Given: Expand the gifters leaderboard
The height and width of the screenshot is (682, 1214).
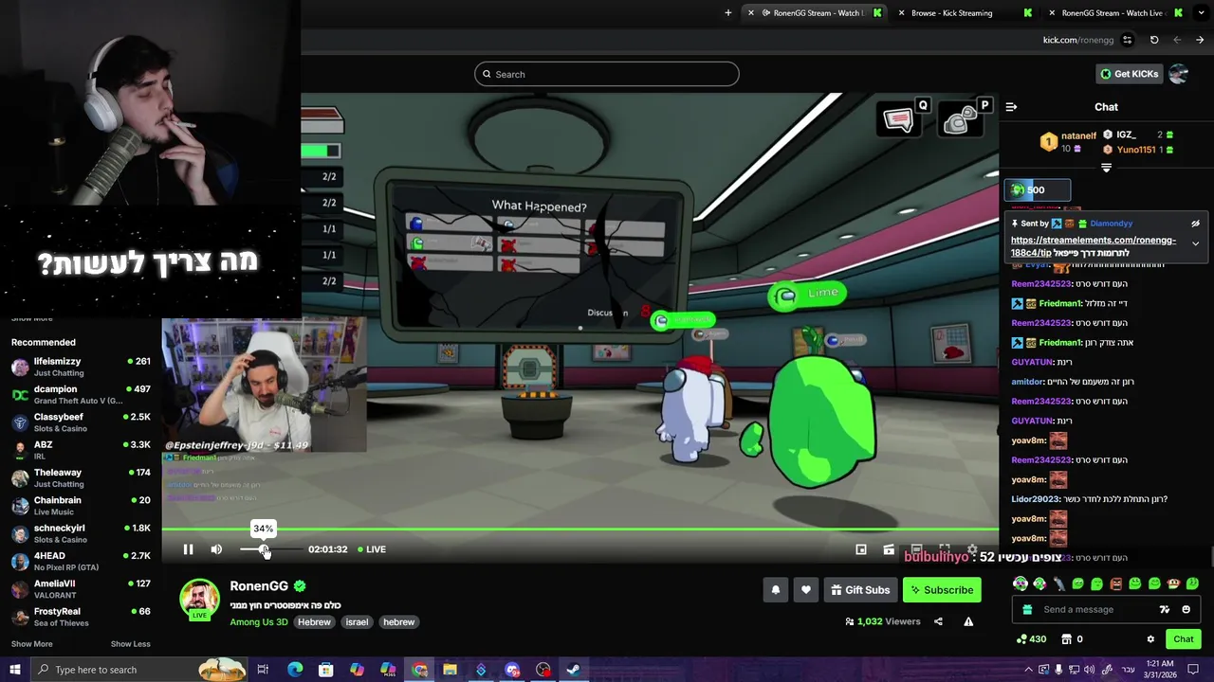Looking at the screenshot, I should pos(1106,168).
